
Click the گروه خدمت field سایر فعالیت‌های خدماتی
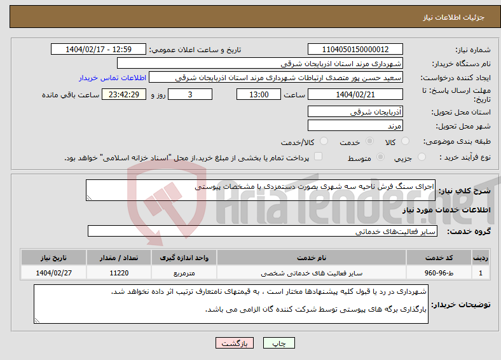point(263,231)
